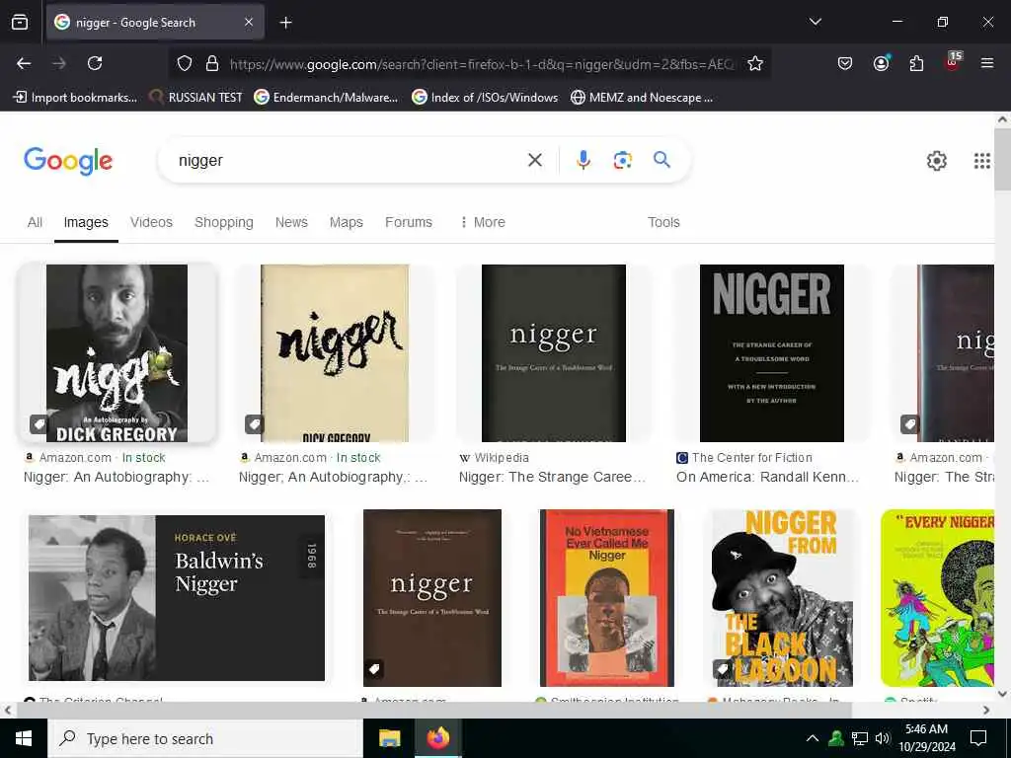The image size is (1011, 758).
Task: Open Google quick settings gear
Action: pyautogui.click(x=936, y=161)
